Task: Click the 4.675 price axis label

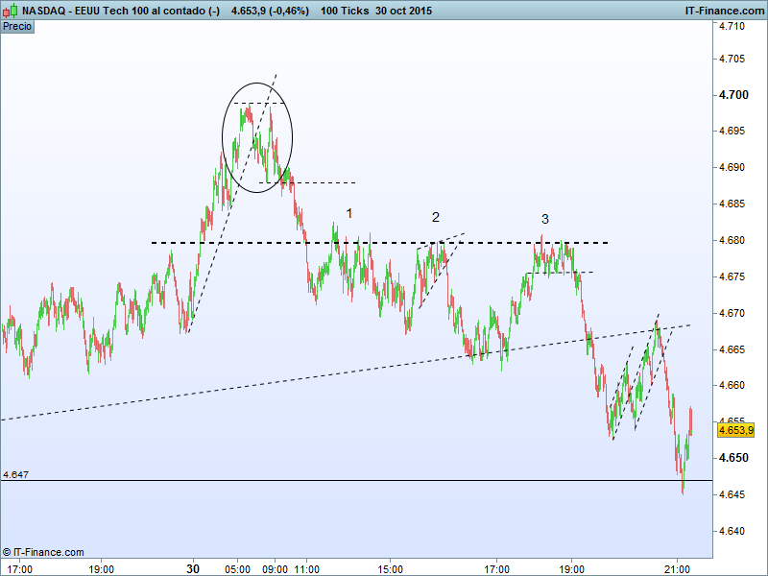Action: pos(732,276)
